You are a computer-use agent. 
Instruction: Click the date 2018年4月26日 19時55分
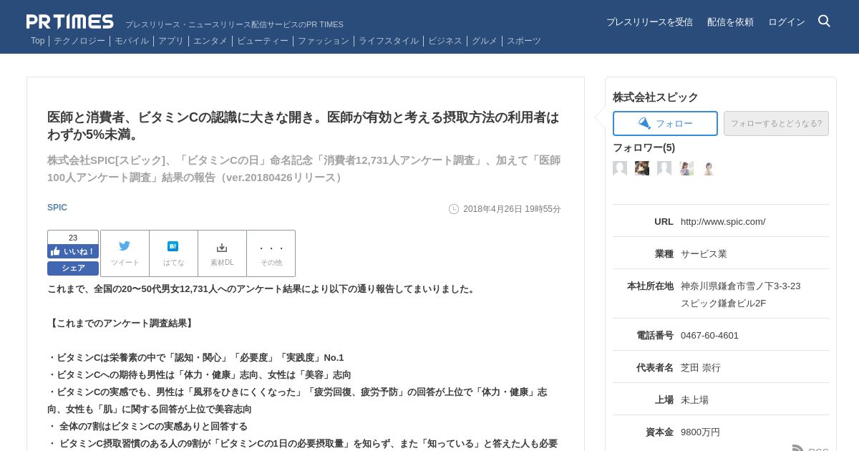click(x=512, y=209)
